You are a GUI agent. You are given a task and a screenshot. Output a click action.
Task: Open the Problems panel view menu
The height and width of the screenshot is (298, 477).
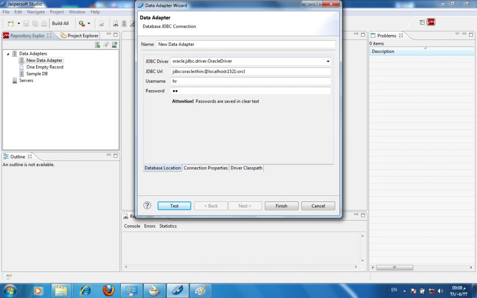pos(457,35)
